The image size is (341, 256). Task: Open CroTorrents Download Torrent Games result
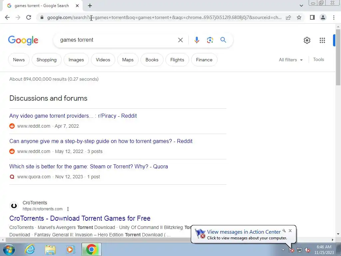pyautogui.click(x=80, y=218)
